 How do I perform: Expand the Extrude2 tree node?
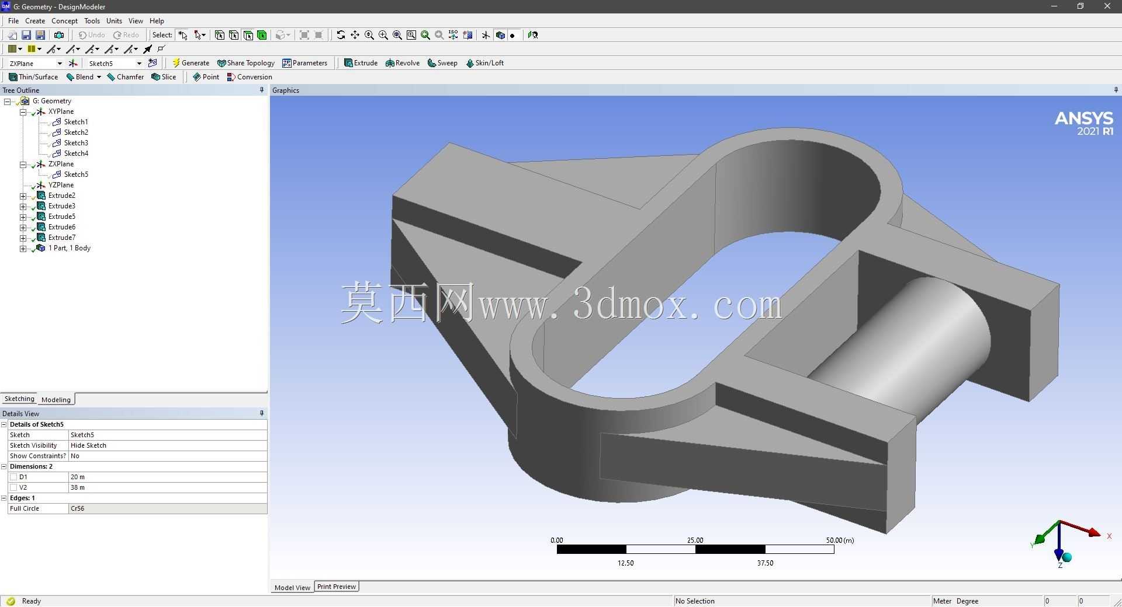pos(23,196)
